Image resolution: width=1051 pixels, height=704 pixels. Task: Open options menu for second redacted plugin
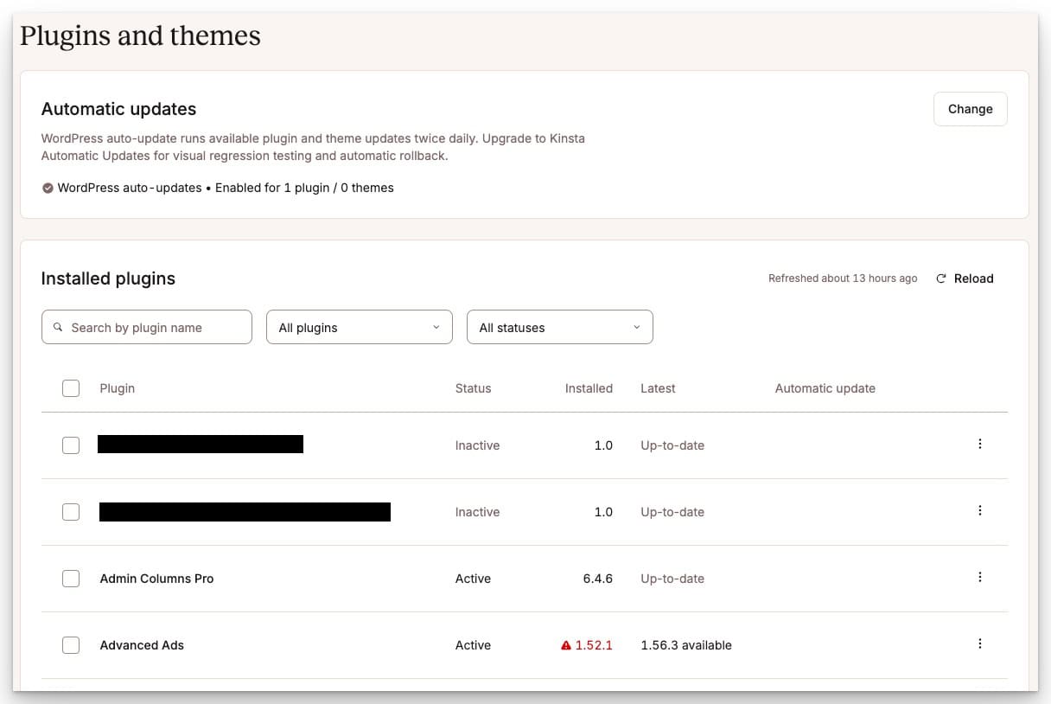coord(979,510)
